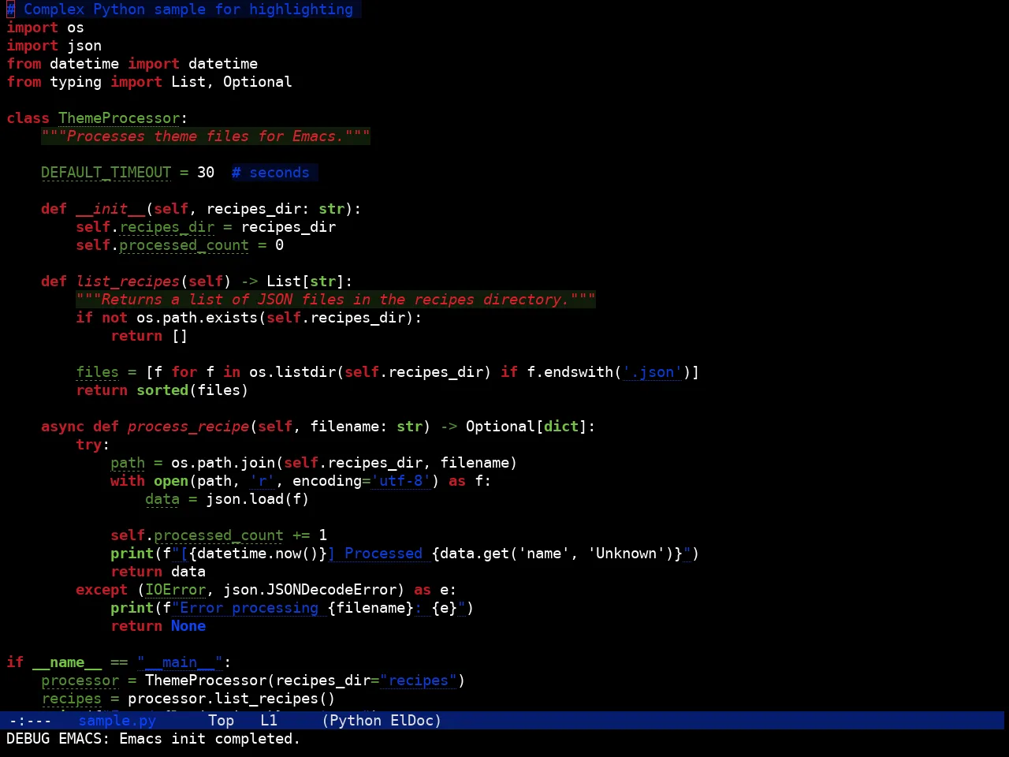Click the '.json' string literal

coord(652,372)
